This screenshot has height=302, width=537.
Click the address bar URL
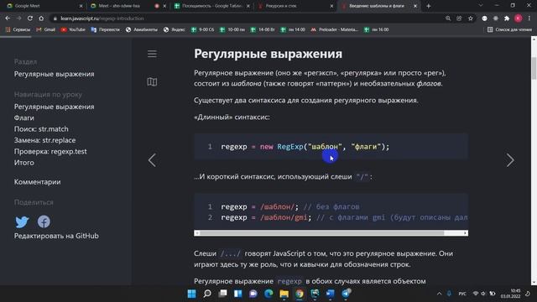click(x=102, y=18)
